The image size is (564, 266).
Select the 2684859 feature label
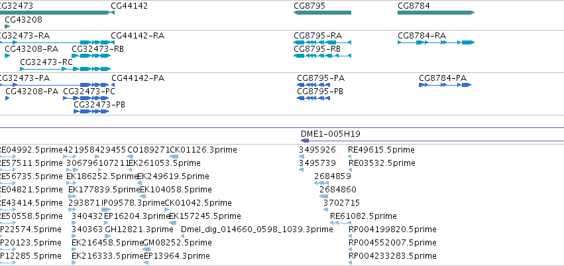point(333,176)
